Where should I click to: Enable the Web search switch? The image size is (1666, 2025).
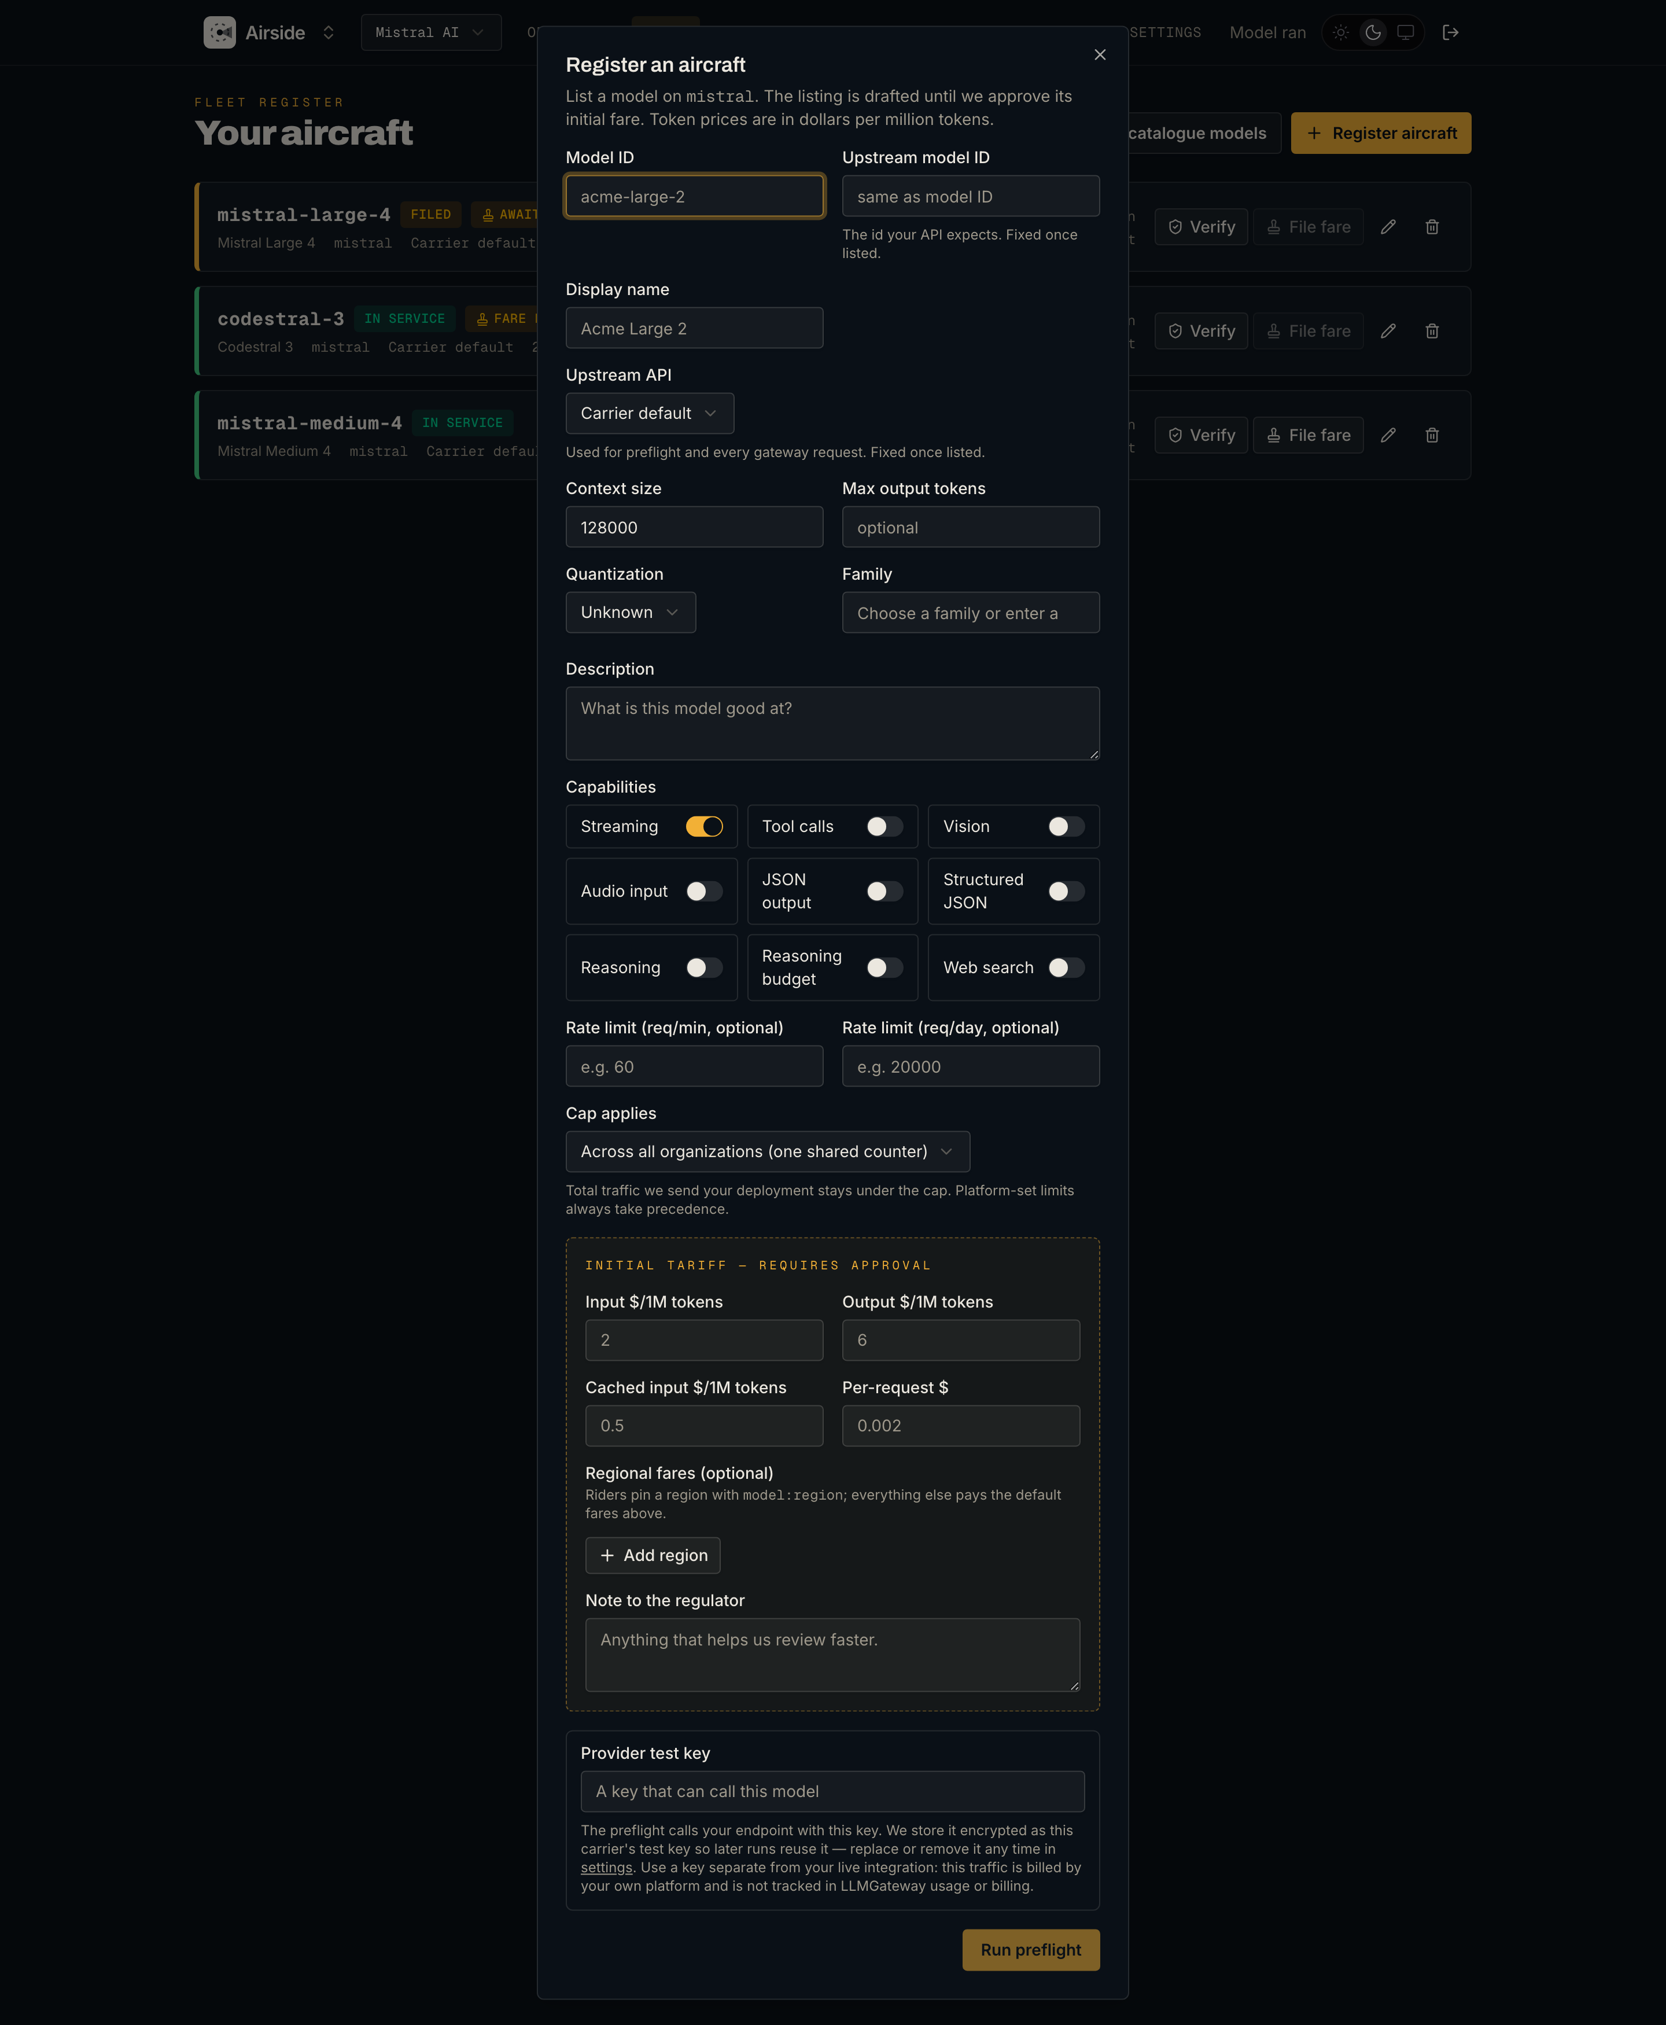(1066, 967)
